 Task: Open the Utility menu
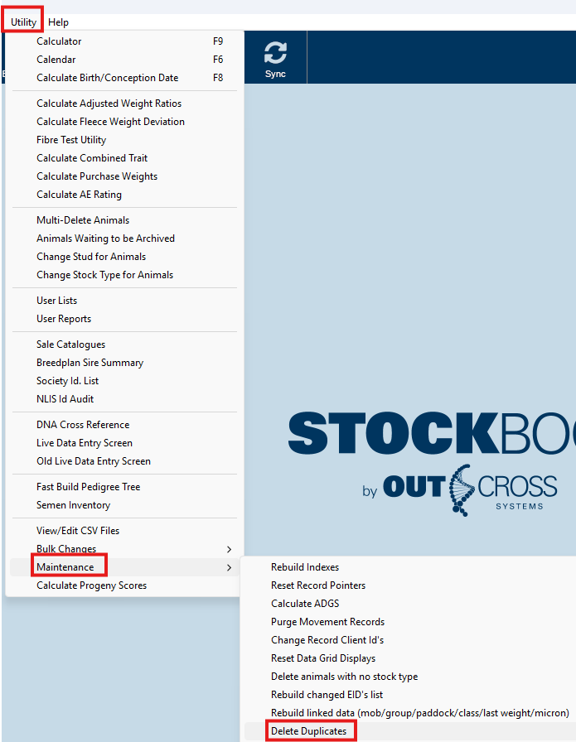pos(23,22)
